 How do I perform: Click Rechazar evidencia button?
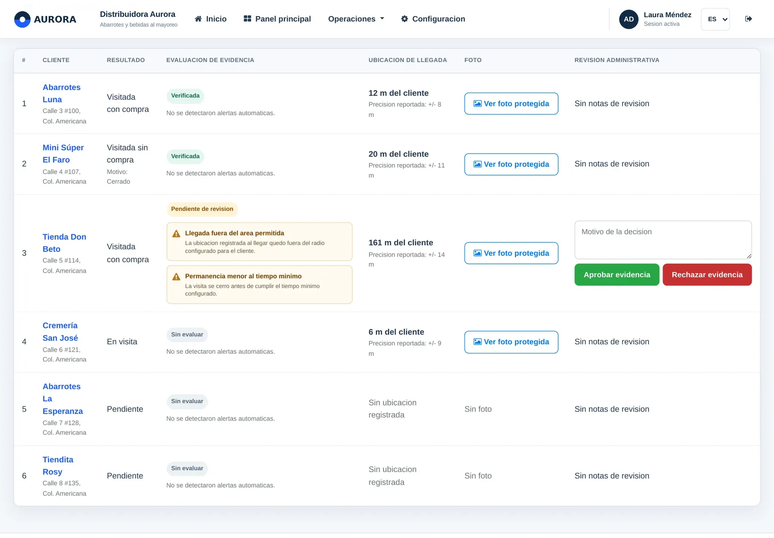[707, 275]
